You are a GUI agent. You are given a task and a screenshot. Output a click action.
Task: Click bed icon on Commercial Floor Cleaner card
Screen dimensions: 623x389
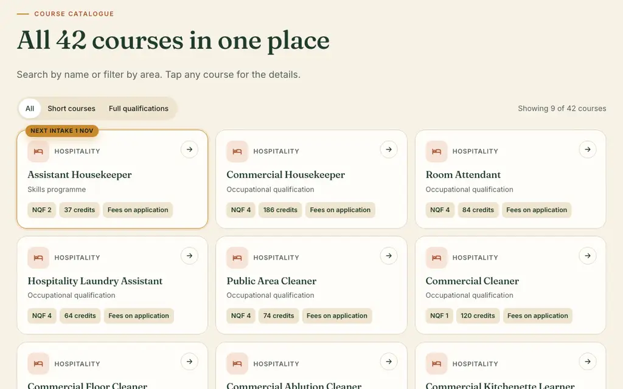click(38, 363)
